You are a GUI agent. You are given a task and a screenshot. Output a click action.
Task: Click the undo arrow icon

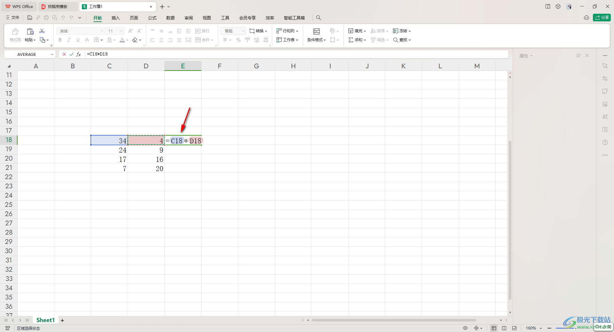(x=63, y=18)
